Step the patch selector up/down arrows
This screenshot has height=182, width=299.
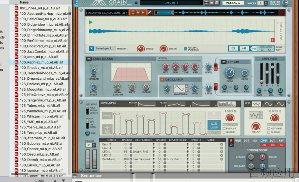tap(206, 3)
